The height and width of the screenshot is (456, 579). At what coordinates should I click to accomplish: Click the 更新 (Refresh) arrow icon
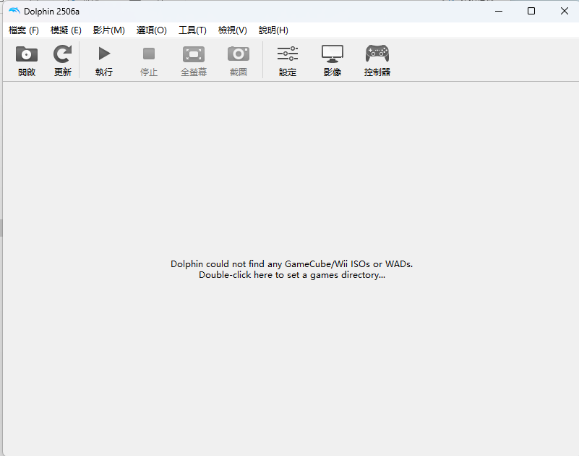coord(63,54)
